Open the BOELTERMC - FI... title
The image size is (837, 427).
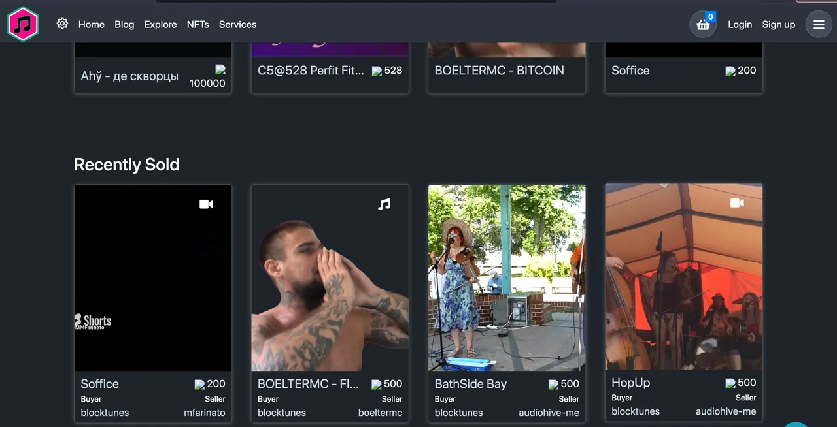[x=308, y=384]
